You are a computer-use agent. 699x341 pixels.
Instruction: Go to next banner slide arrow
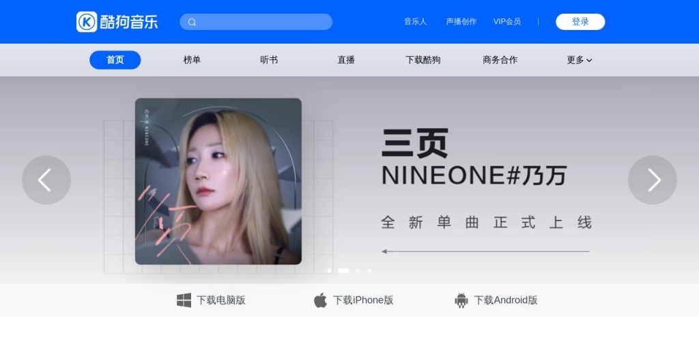pyautogui.click(x=652, y=180)
